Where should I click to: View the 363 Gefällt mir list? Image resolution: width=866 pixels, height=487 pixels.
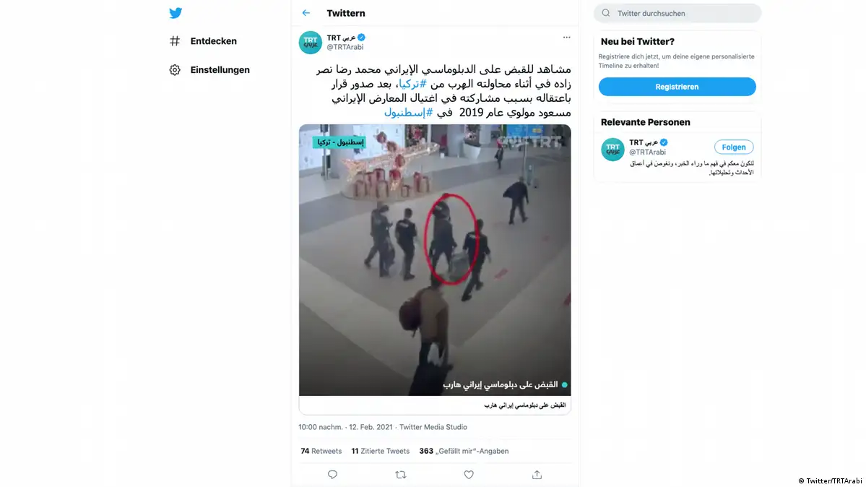point(464,451)
